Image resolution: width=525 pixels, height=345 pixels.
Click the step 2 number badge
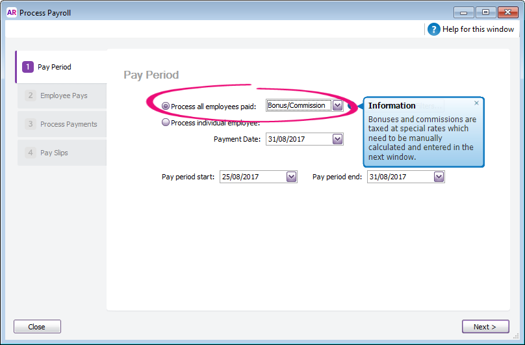pos(30,96)
